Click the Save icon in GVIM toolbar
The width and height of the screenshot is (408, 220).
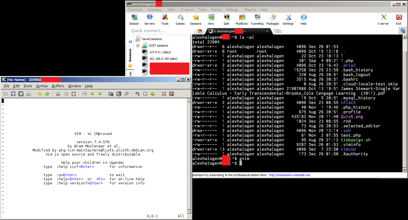click(13, 94)
